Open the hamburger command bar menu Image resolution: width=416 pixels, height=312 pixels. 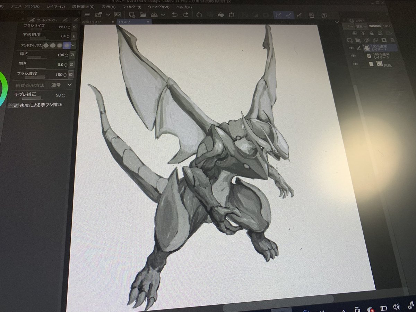tap(87, 15)
